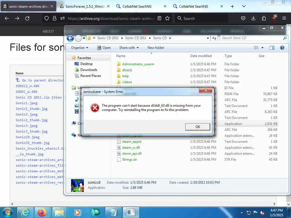291x218 pixels.
Task: Click muted volume tray icon
Action: pyautogui.click(x=262, y=213)
